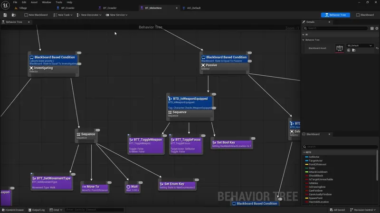Screen dimensions: 380x213
Task: Close the Behavior Tree panel tab
Action: (x=29, y=22)
